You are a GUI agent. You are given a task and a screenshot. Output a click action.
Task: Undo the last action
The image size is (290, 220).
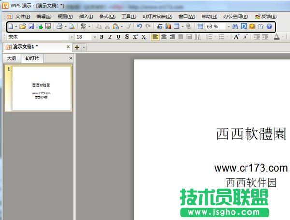click(140, 26)
